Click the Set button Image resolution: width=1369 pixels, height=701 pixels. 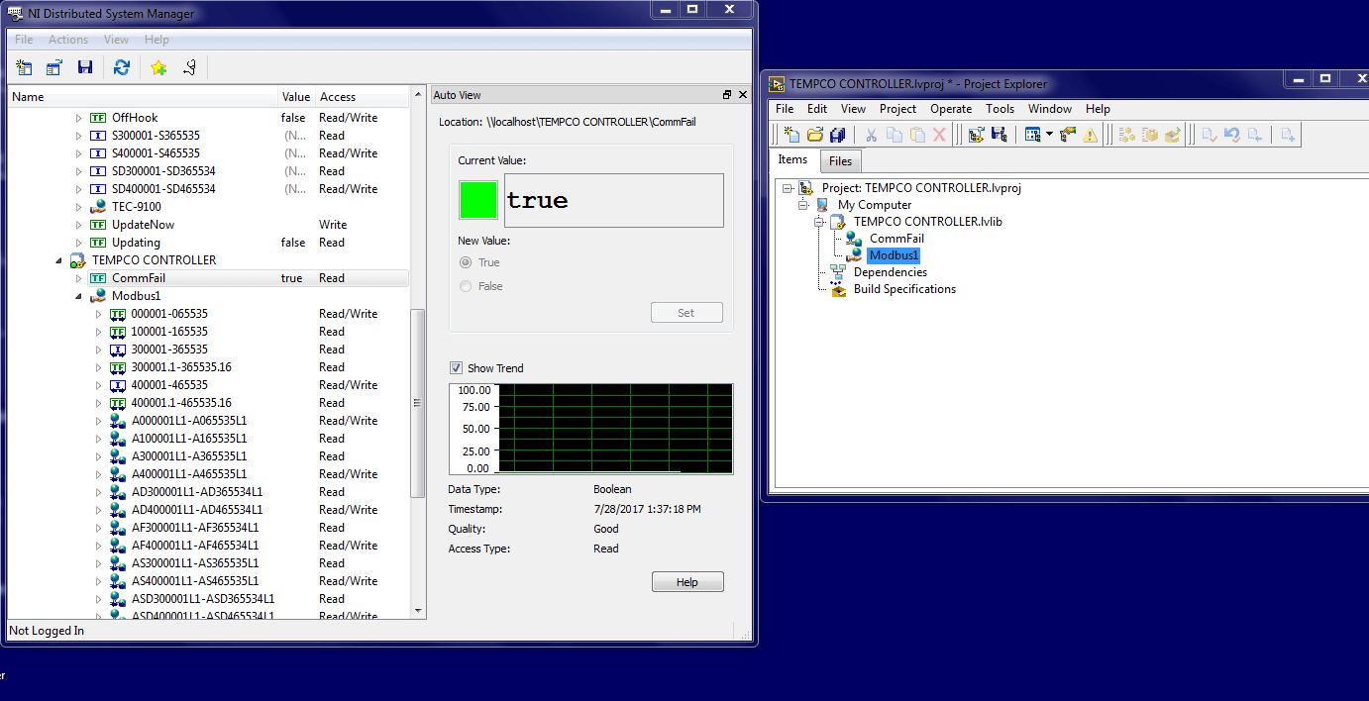click(686, 313)
